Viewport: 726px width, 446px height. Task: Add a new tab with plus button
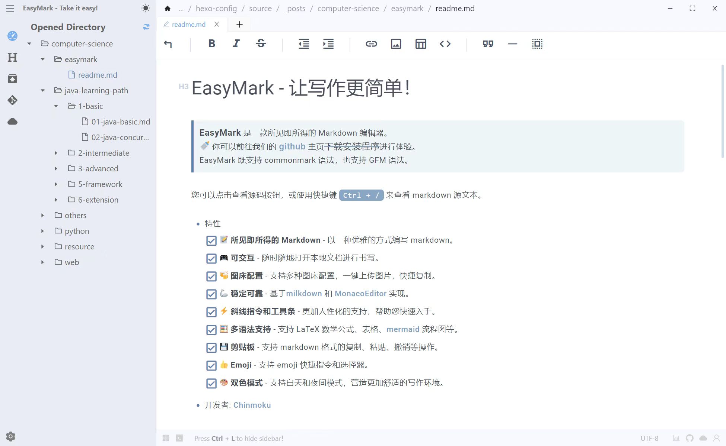(x=239, y=25)
